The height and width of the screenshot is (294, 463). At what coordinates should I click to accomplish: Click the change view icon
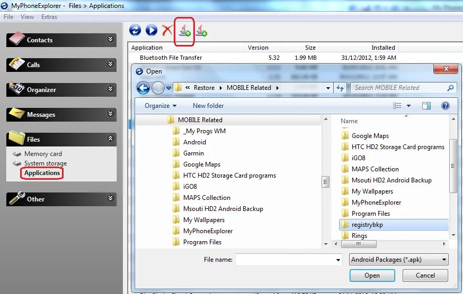click(x=397, y=106)
